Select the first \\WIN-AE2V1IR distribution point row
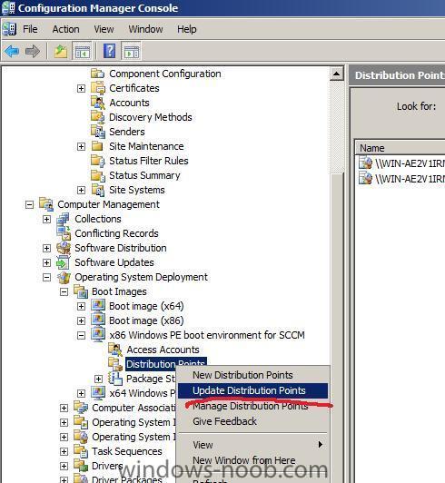445x483 pixels. pos(401,163)
